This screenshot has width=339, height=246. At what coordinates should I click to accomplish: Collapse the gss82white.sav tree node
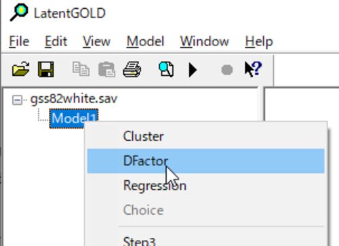coord(17,100)
